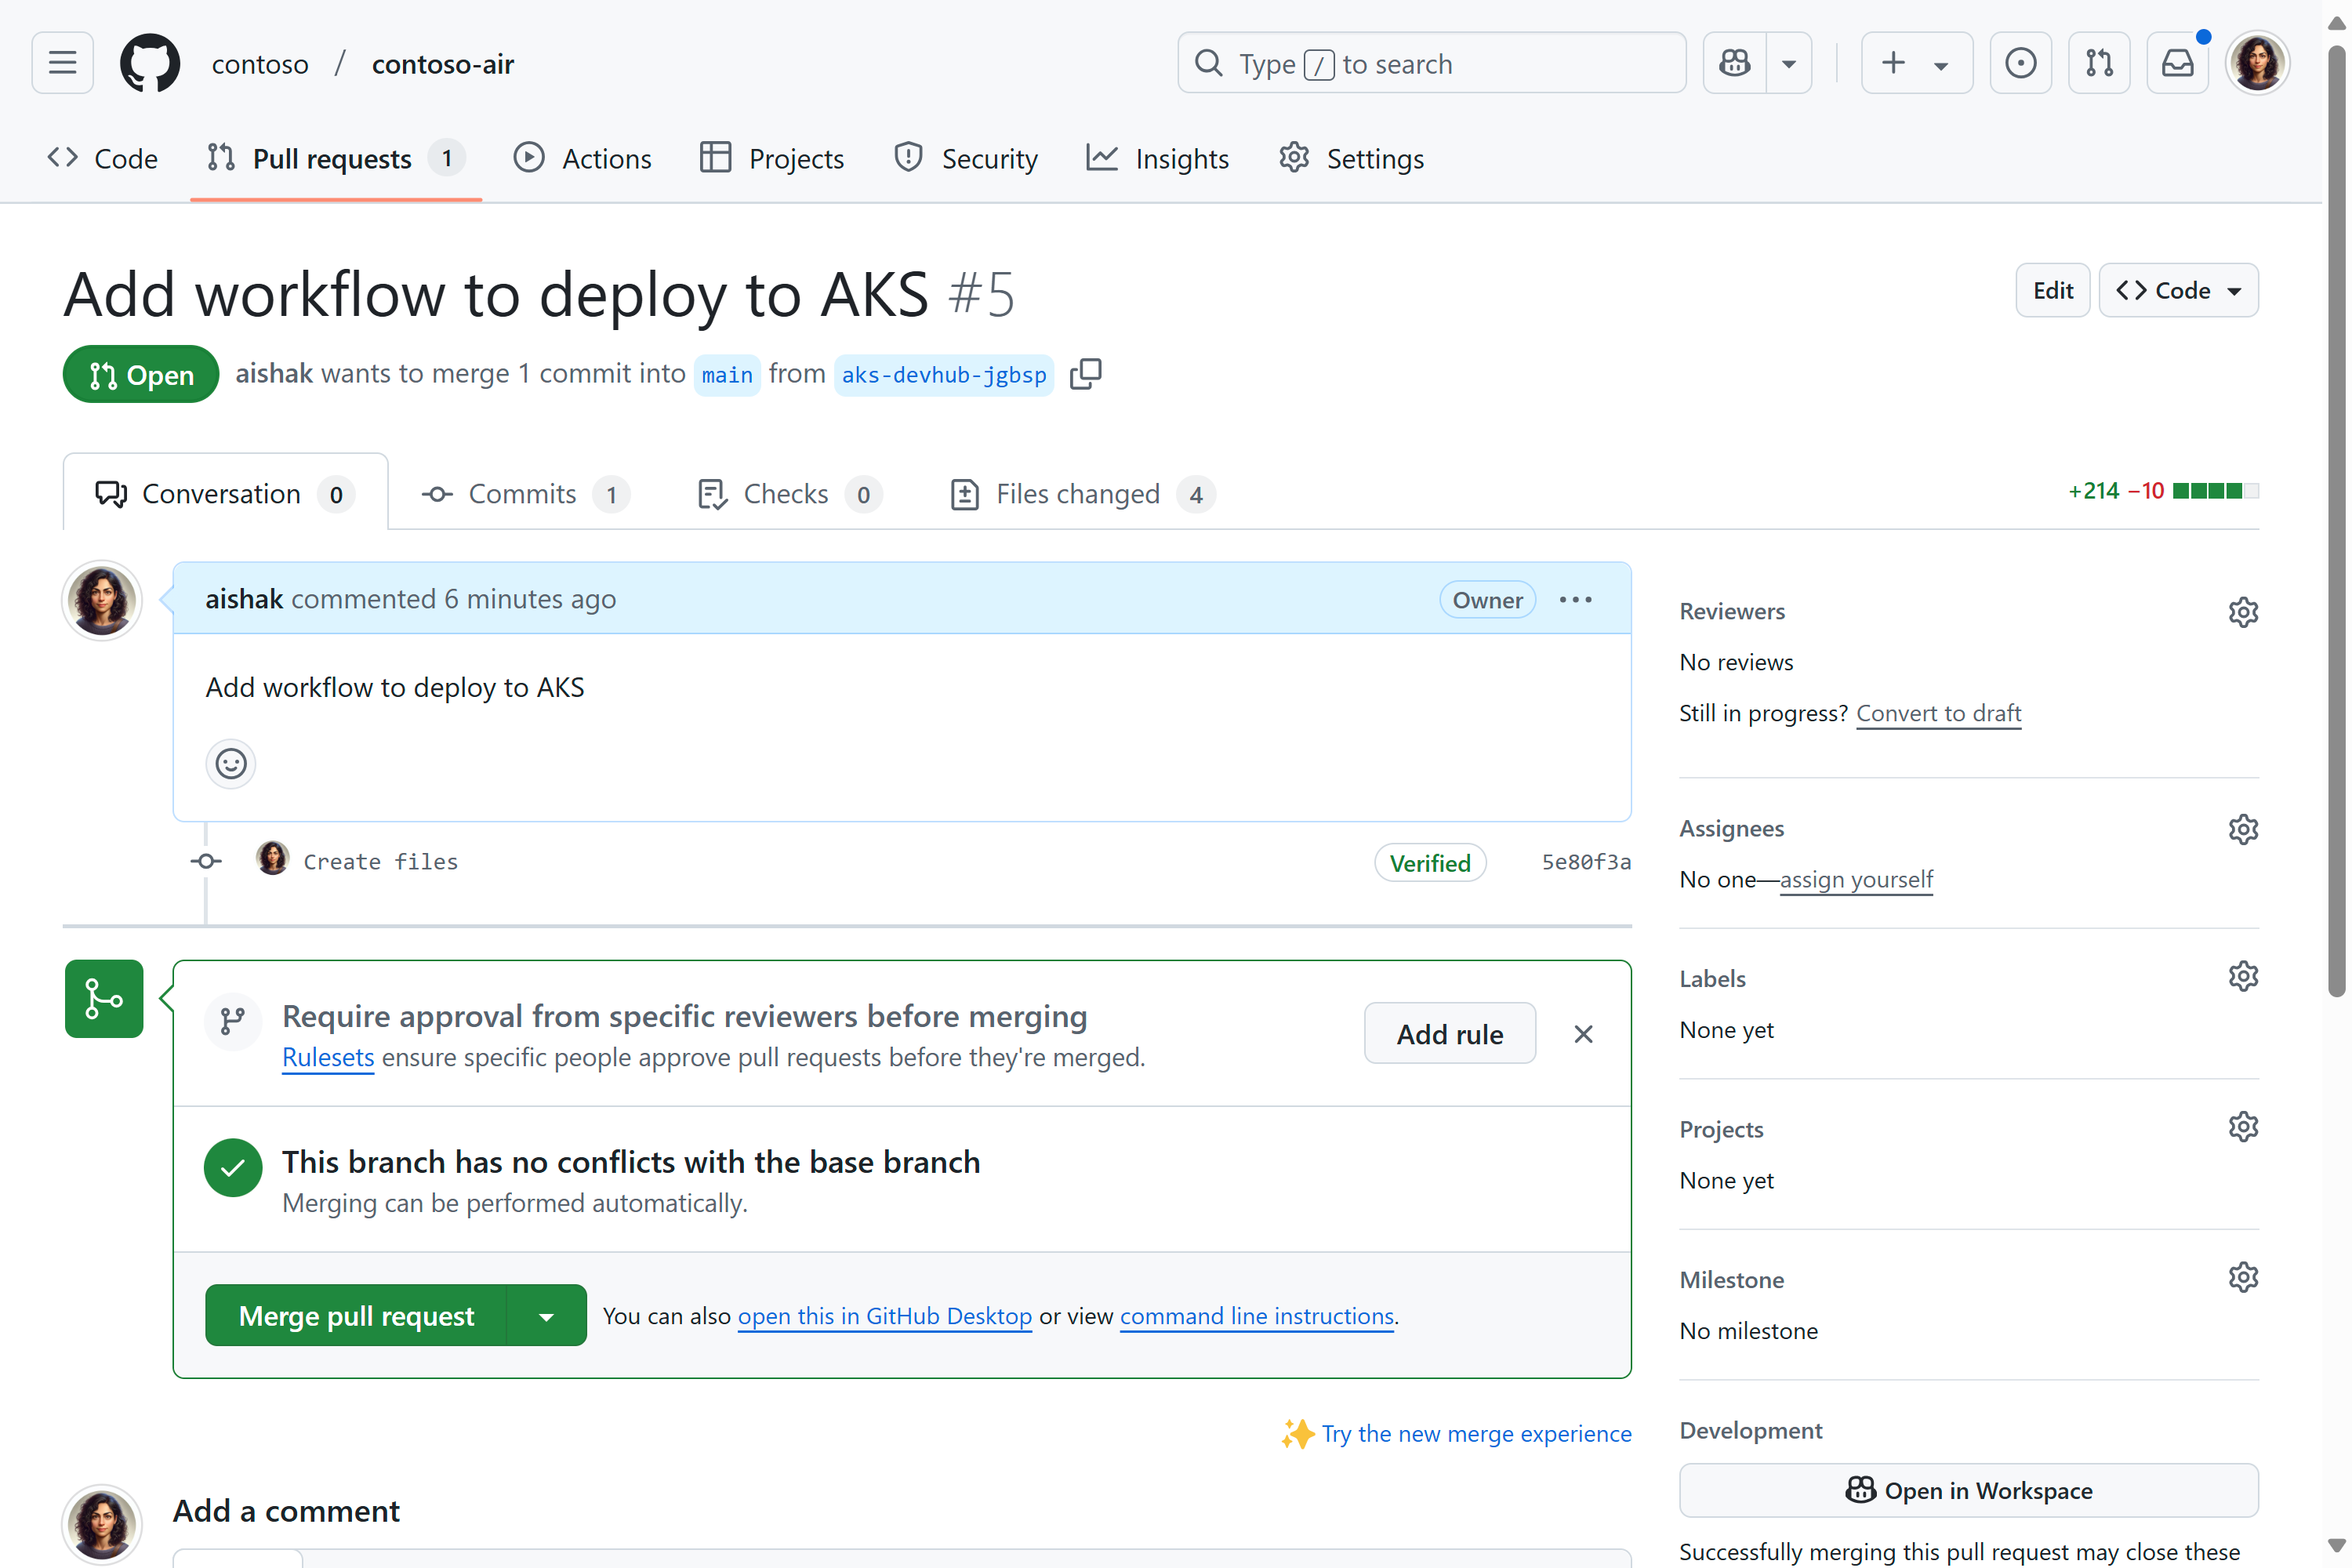Open the Code dropdown button
This screenshot has width=2352, height=1568.
[x=2178, y=291]
